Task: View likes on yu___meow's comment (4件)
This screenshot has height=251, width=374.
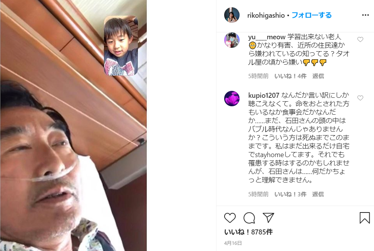Action: [290, 76]
